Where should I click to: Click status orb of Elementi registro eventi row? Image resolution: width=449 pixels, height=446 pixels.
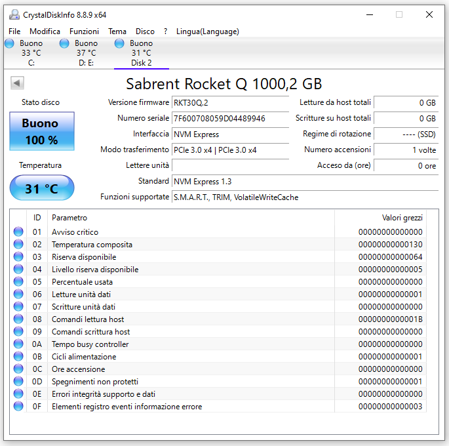coord(18,406)
